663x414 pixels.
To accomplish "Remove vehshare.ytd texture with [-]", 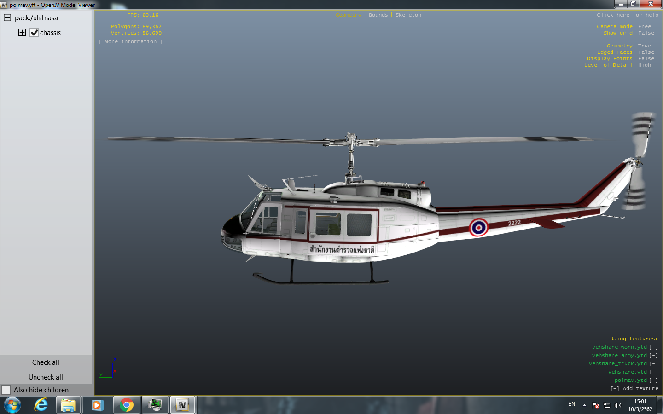I will 653,372.
